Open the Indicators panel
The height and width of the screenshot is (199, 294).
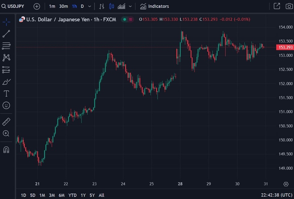click(x=154, y=6)
